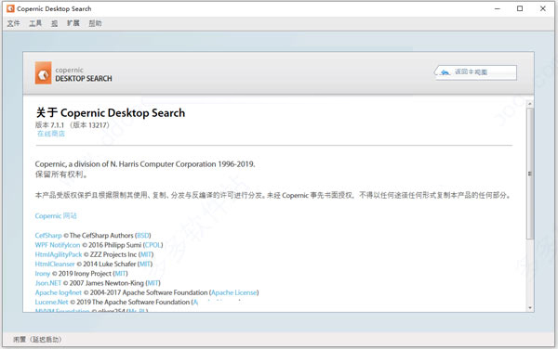Image resolution: width=558 pixels, height=349 pixels.
Task: Click '© 2019 Irony Project' text
Action: (82, 274)
